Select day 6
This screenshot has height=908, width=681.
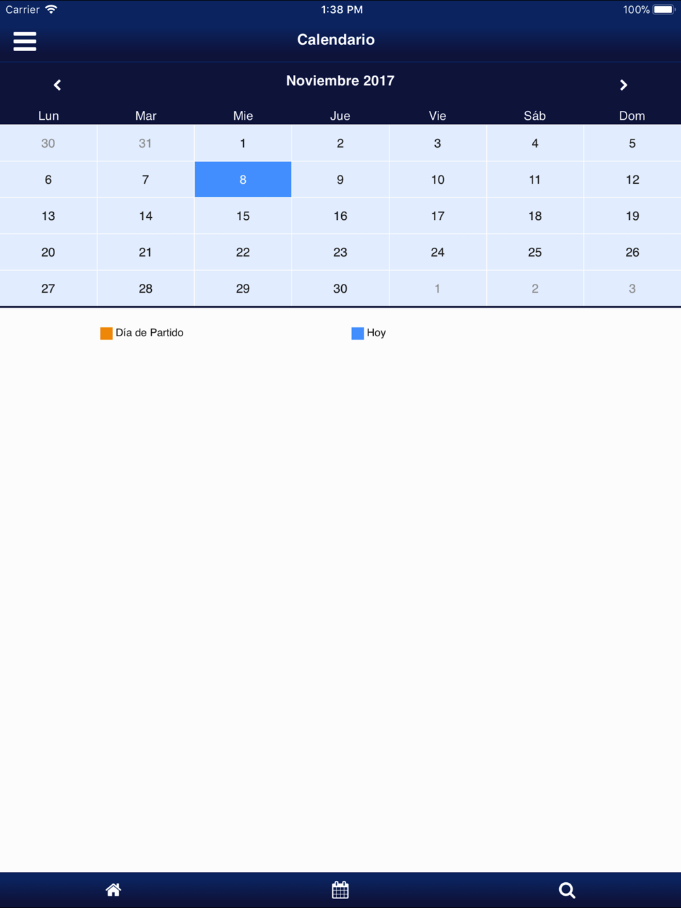[48, 180]
